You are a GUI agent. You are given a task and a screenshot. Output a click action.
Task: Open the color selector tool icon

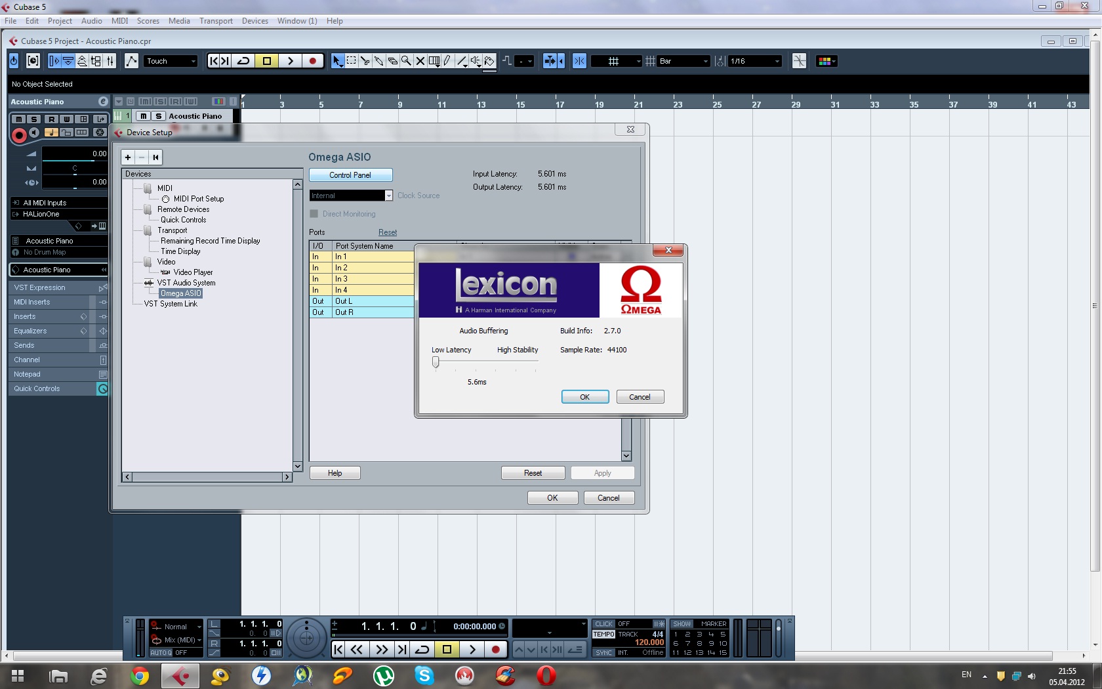point(826,61)
